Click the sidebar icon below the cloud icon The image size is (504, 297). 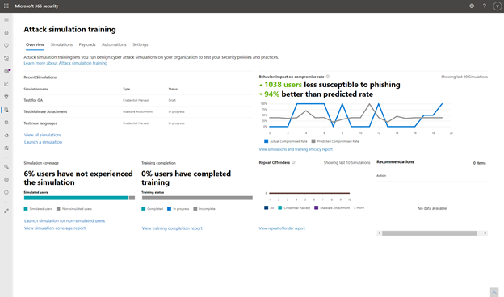(6, 148)
